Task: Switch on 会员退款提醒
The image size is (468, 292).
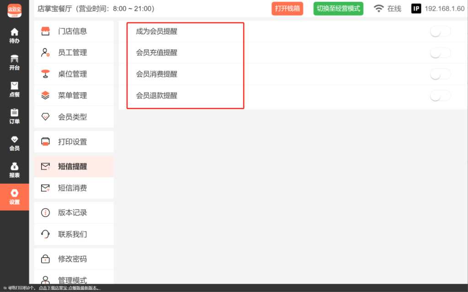Action: click(440, 96)
